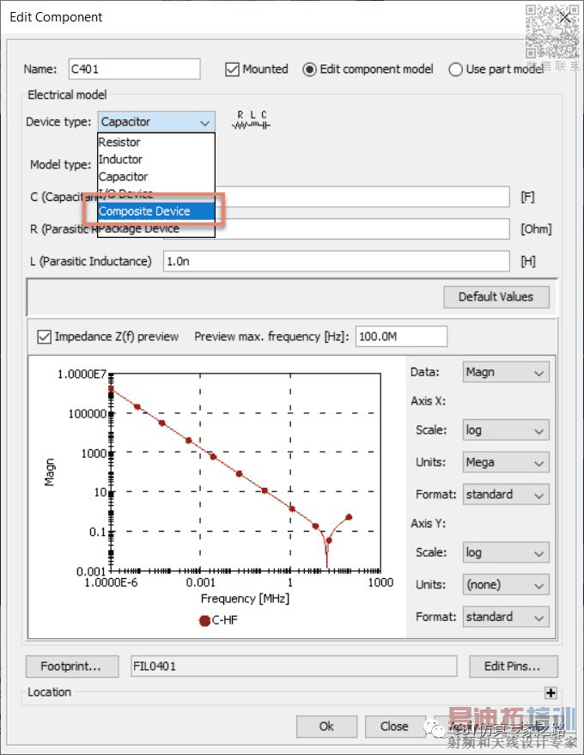This screenshot has width=584, height=755.
Task: Click the Default Values button
Action: click(496, 296)
